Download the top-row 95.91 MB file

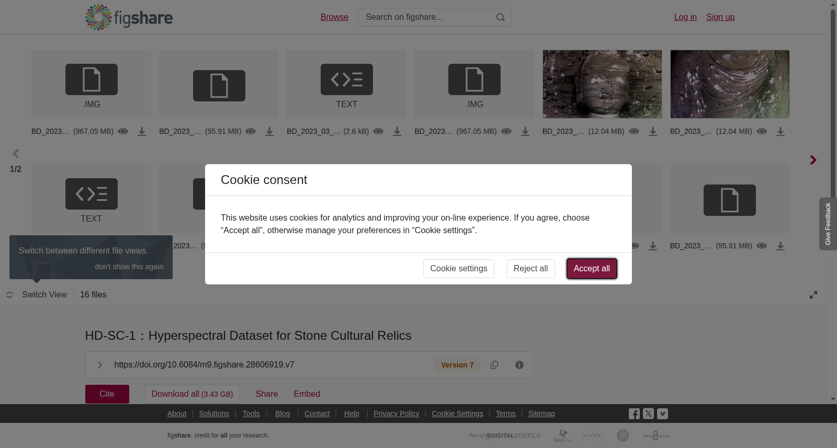click(269, 132)
